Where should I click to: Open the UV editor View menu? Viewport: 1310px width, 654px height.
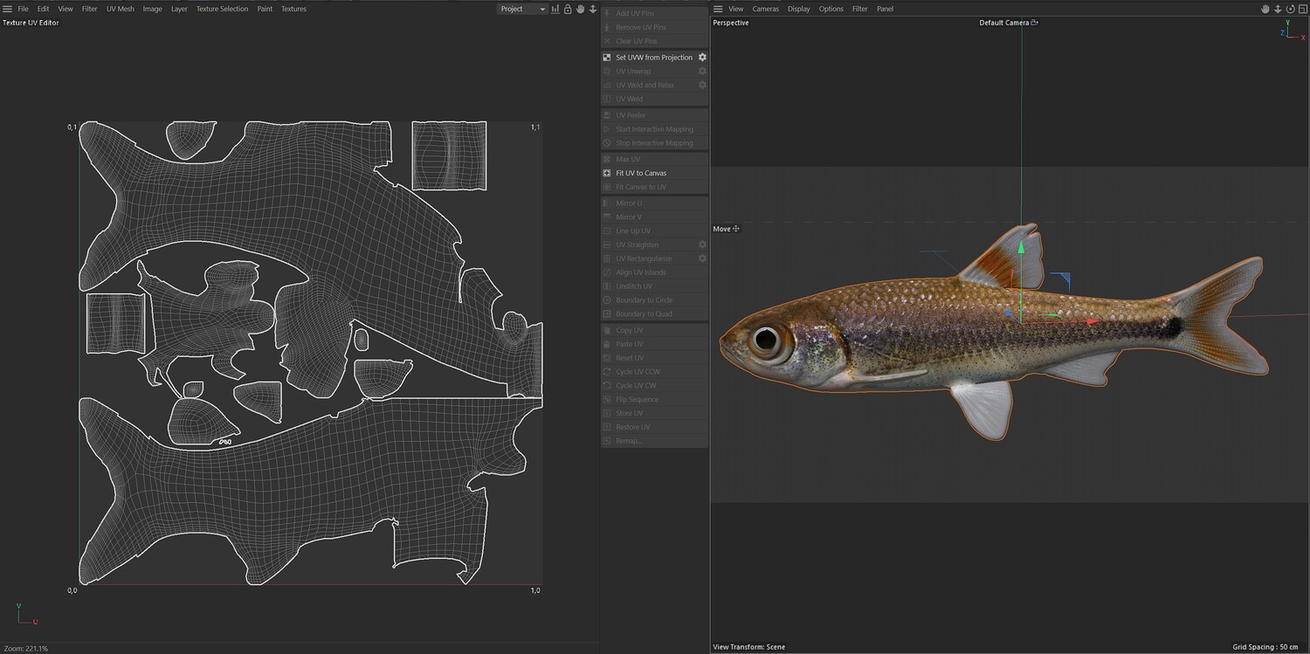[65, 9]
